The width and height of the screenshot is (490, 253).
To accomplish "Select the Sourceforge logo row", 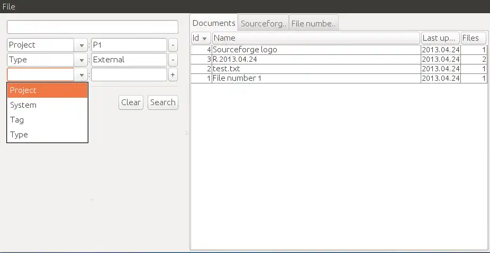I will pyautogui.click(x=339, y=50).
